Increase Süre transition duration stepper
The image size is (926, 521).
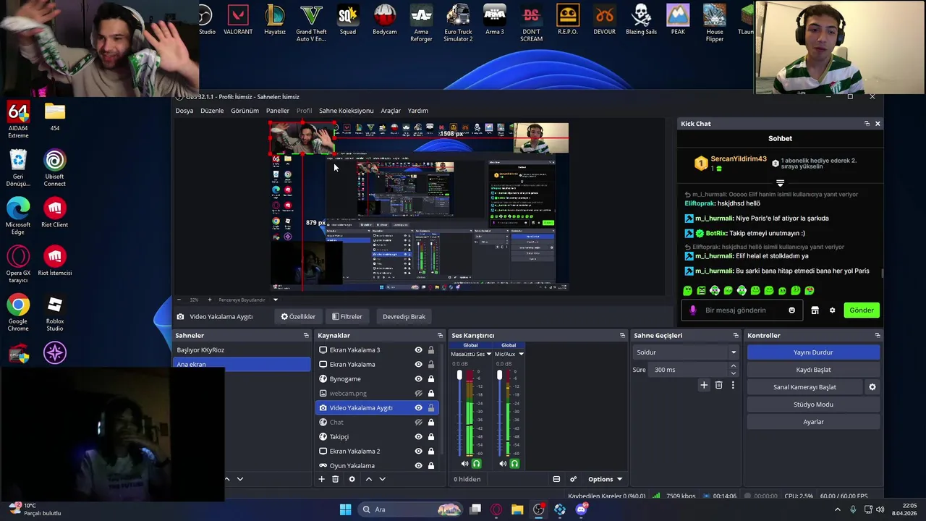tap(733, 366)
